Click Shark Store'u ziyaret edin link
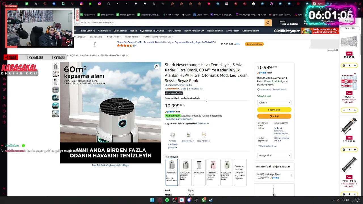The image size is (363, 204). coord(178,85)
